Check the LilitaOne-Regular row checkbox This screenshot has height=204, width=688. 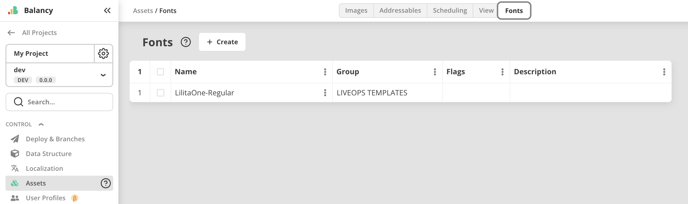click(x=161, y=93)
